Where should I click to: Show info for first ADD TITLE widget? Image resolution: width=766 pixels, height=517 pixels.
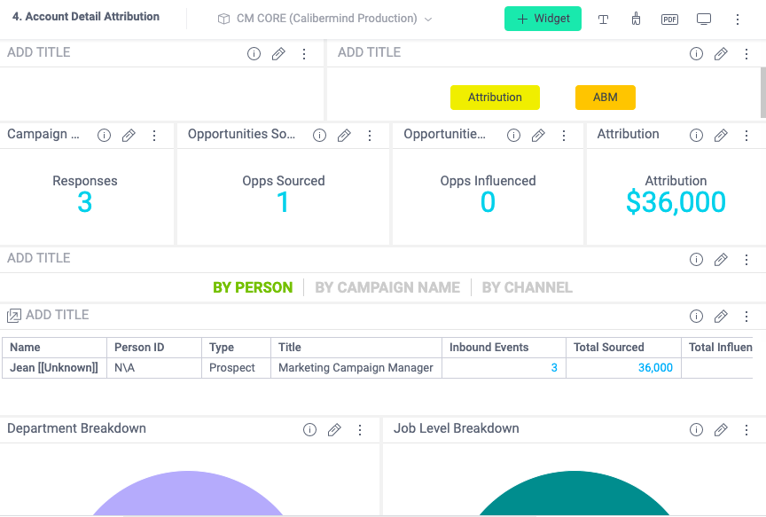pyautogui.click(x=254, y=54)
